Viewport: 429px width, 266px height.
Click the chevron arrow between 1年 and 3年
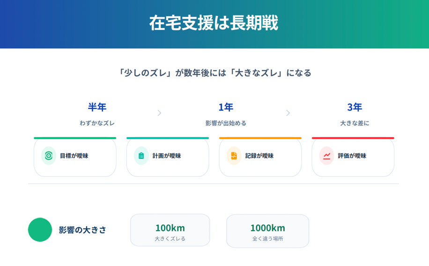point(288,113)
